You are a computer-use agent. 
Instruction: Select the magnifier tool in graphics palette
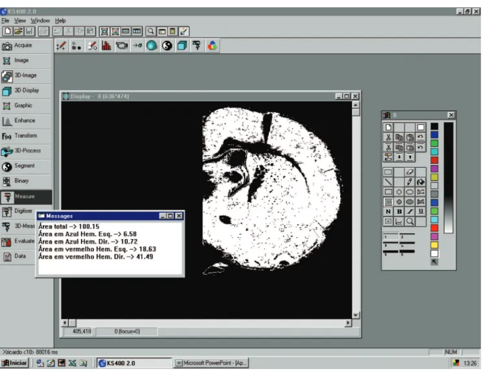(x=410, y=222)
